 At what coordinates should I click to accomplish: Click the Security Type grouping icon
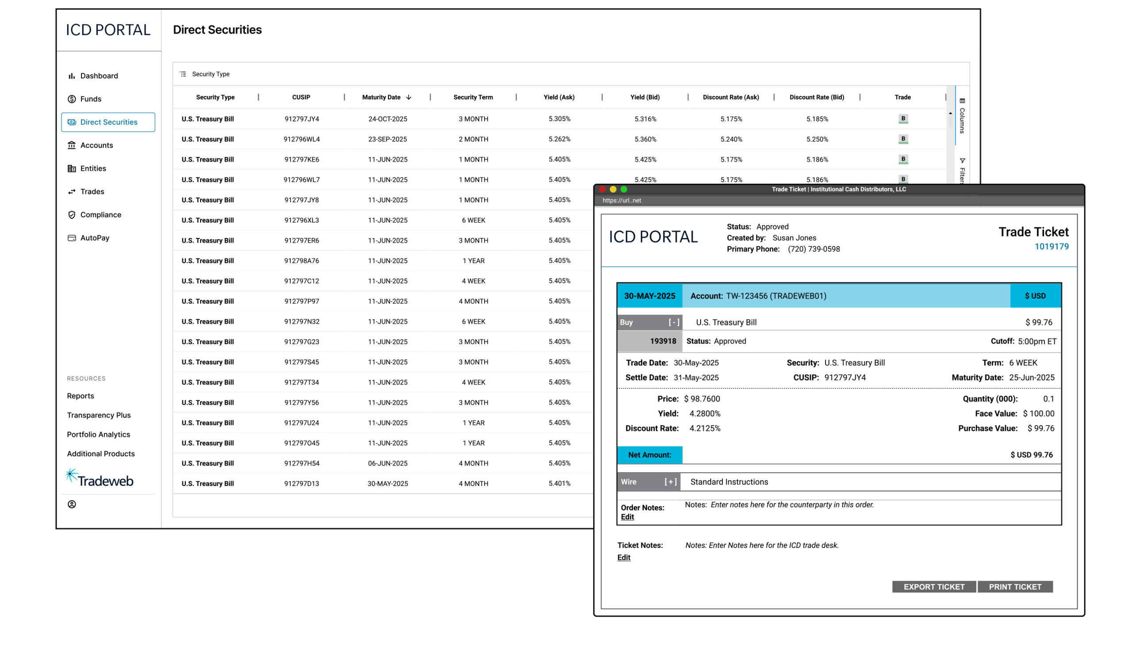tap(183, 74)
